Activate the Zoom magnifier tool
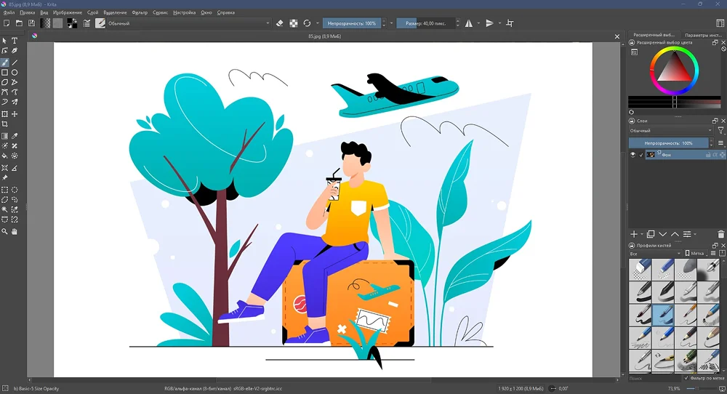 (5, 232)
